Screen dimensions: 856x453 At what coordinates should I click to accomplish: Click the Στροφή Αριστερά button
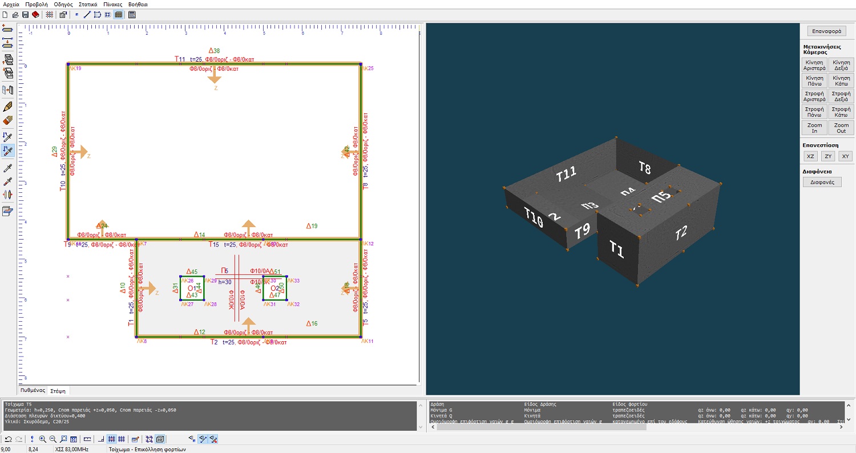[814, 96]
